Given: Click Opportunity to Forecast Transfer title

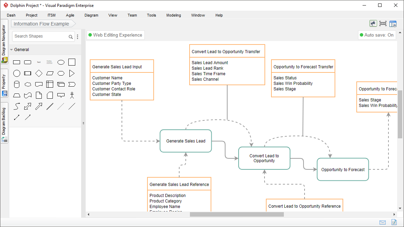Looking at the screenshot, I should [x=303, y=67].
